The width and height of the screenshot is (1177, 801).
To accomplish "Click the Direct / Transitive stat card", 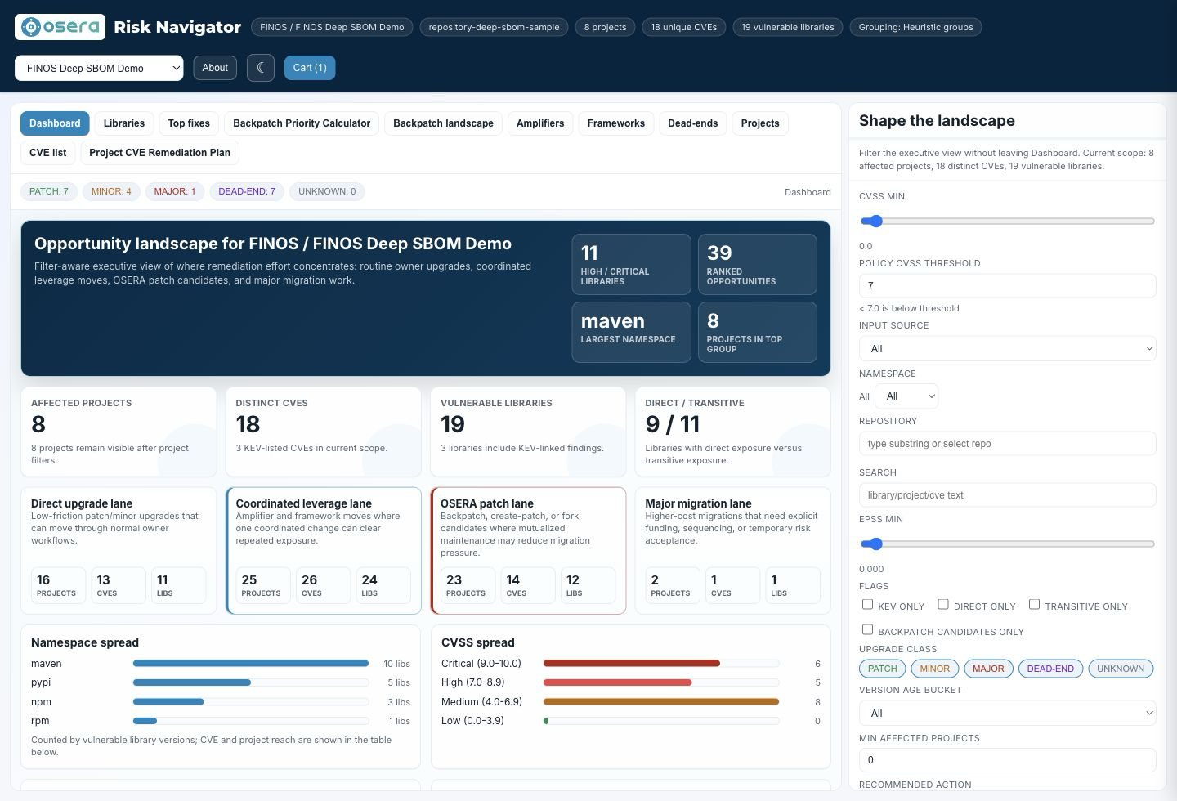I will pyautogui.click(x=733, y=432).
